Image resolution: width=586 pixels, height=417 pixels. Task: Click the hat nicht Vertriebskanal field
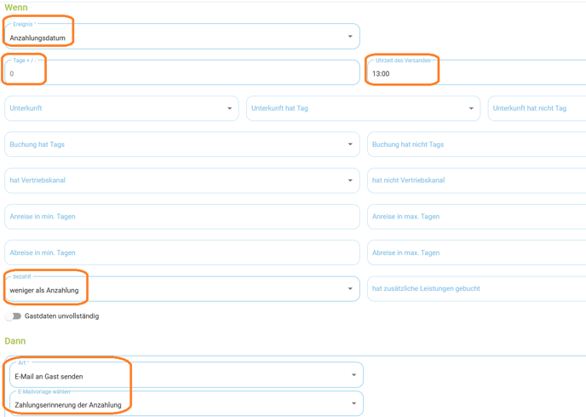[x=476, y=181]
